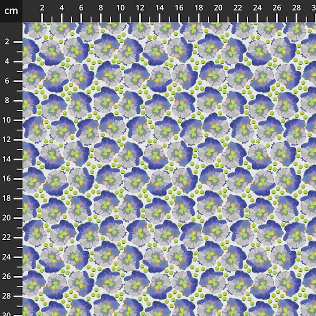Image resolution: width=316 pixels, height=316 pixels.
Task: Select the 24 label on vertical ruler
Action: (x=6, y=257)
